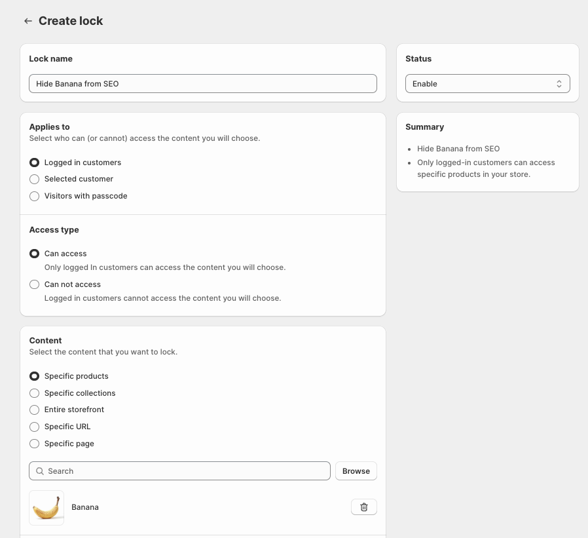Click the back arrow next to Create lock

tap(28, 20)
